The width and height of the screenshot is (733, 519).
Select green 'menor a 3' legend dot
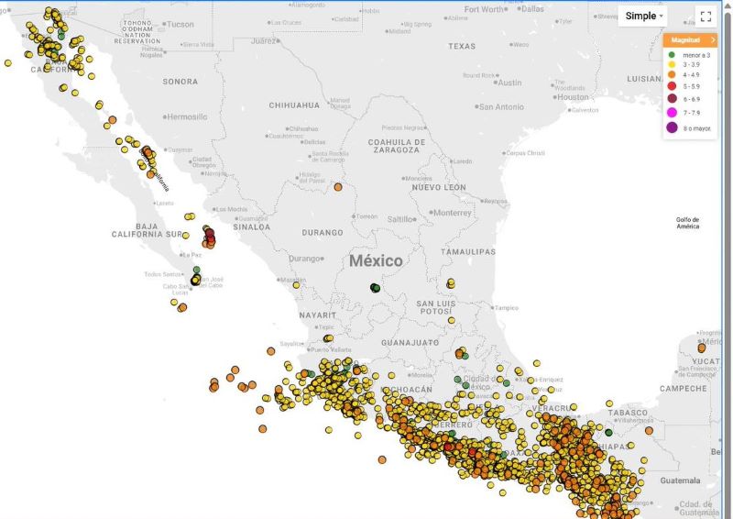tap(672, 55)
